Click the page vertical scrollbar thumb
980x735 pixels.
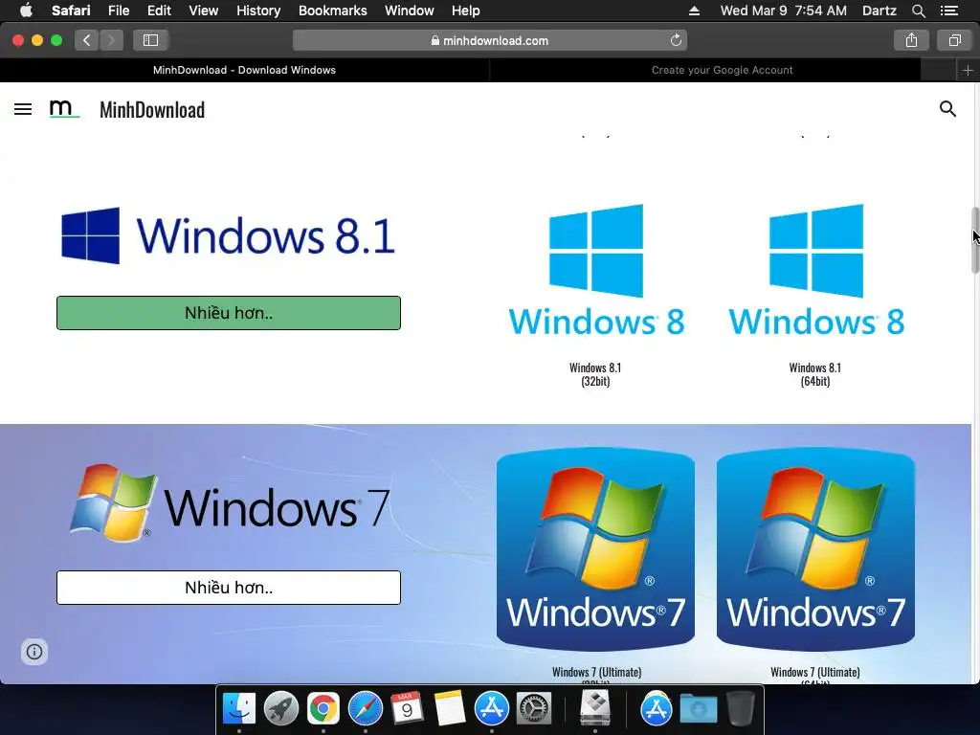[x=975, y=240]
